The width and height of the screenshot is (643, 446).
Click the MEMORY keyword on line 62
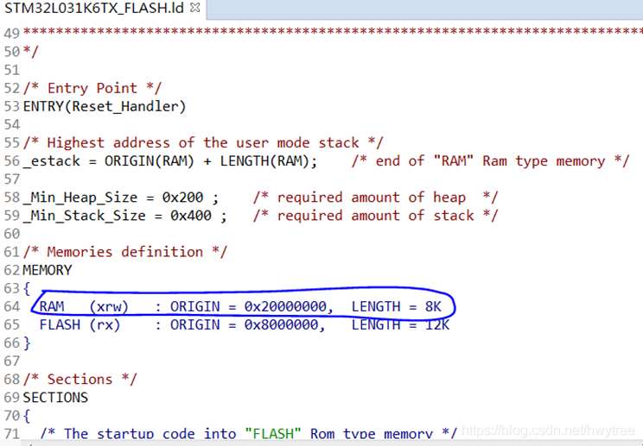tap(48, 270)
